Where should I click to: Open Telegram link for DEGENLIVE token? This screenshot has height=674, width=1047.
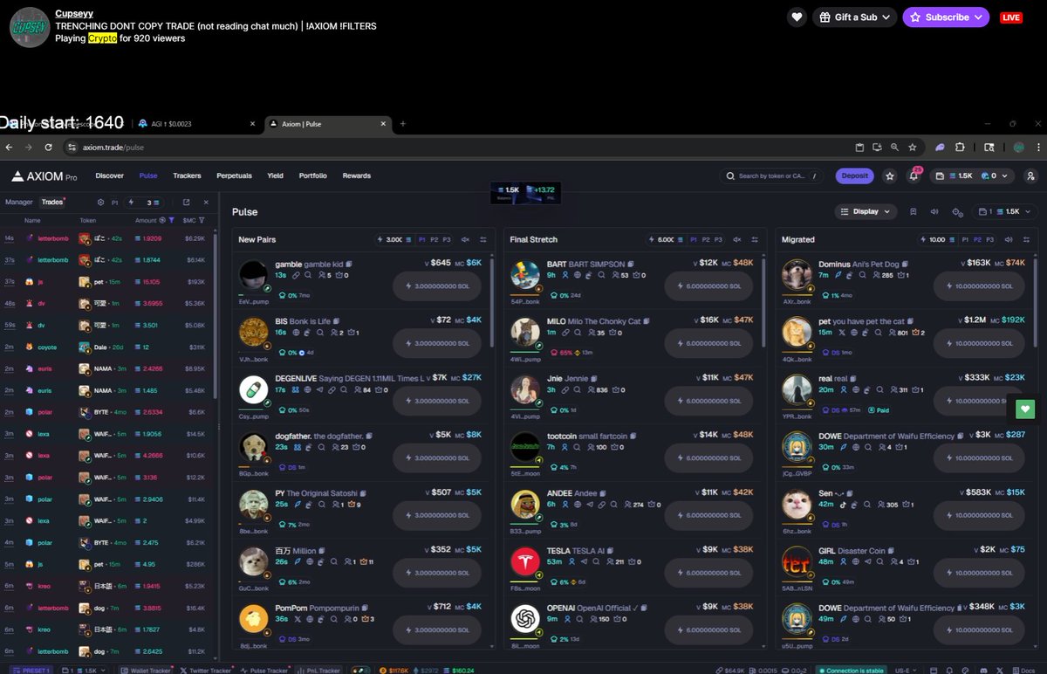[x=319, y=390]
